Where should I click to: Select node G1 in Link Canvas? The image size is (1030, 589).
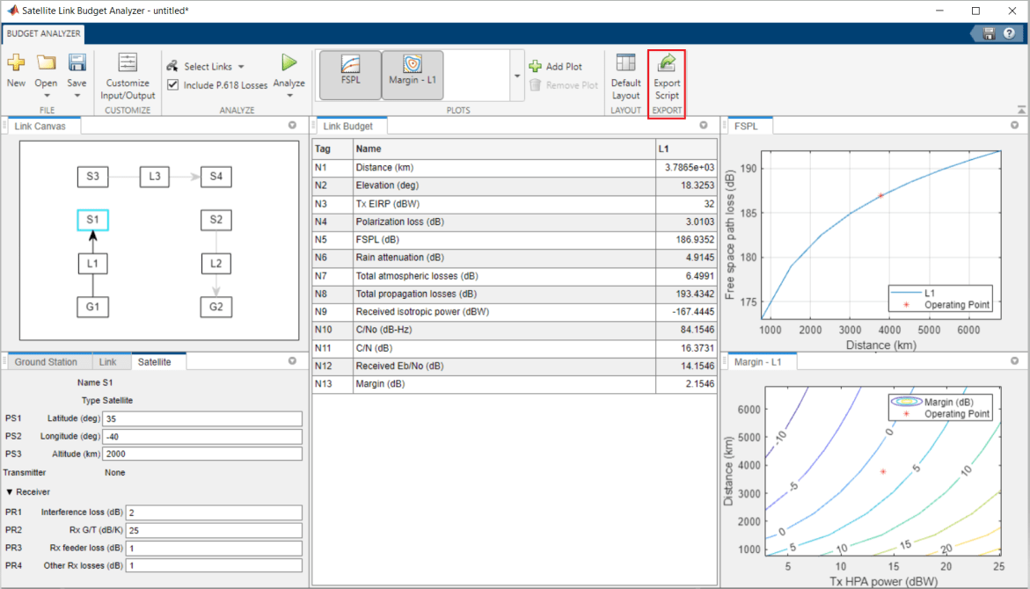coord(92,308)
